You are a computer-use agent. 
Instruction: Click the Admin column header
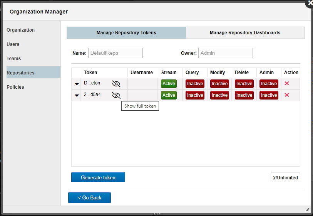point(266,73)
